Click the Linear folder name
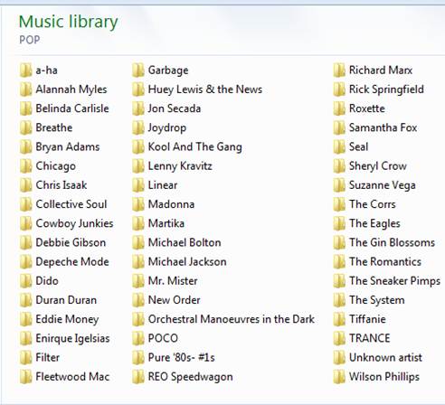 [x=163, y=185]
